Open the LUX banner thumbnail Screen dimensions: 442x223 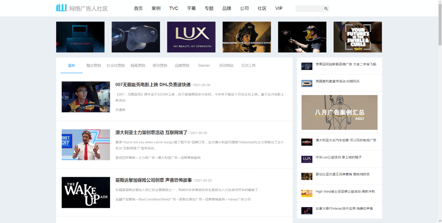[191, 37]
